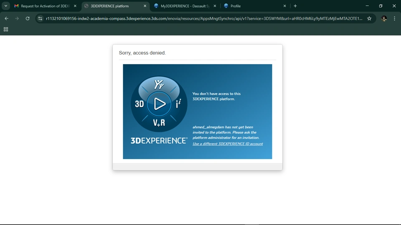Switch to the My3DEXPERIENCE Dassault tab
This screenshot has width=401, height=225.
[185, 6]
